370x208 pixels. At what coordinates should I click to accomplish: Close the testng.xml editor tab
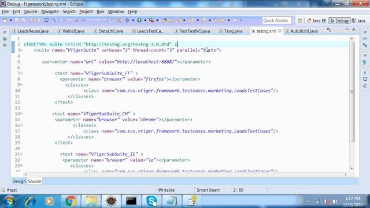[280, 31]
